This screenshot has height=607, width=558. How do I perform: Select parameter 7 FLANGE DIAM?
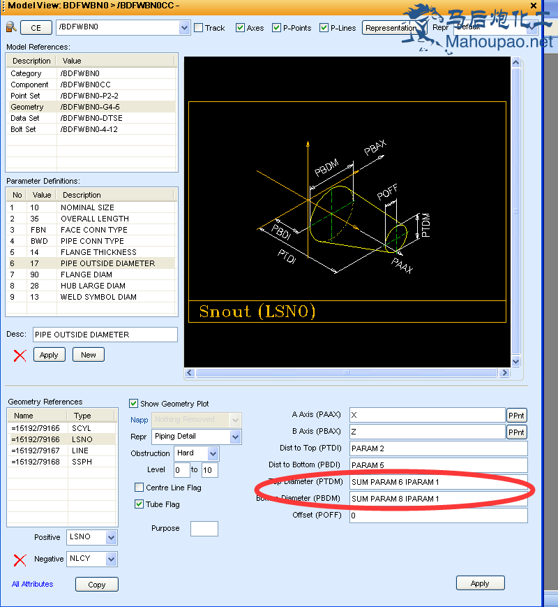tap(91, 275)
